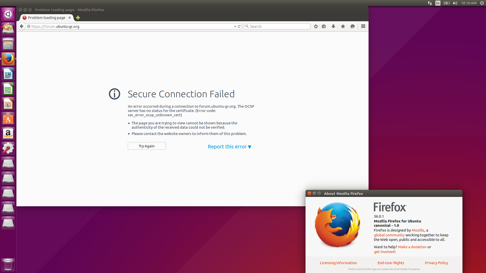
Task: Click the info icon beside Secure Connection Failed
Action: tap(114, 94)
